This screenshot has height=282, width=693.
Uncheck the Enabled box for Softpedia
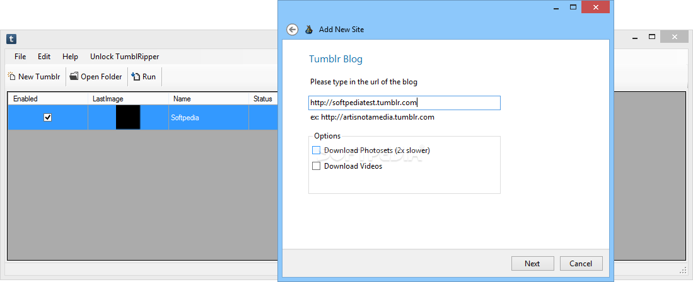(48, 117)
